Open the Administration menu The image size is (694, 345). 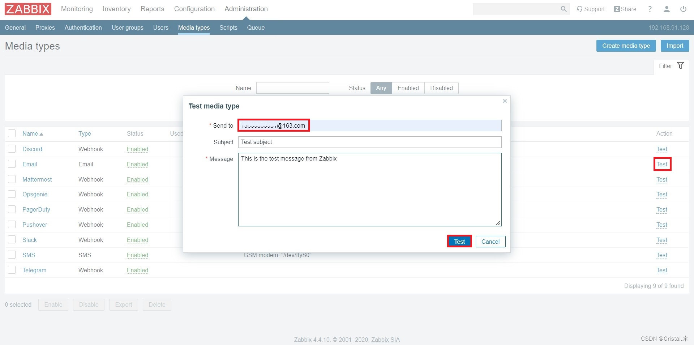pos(246,9)
